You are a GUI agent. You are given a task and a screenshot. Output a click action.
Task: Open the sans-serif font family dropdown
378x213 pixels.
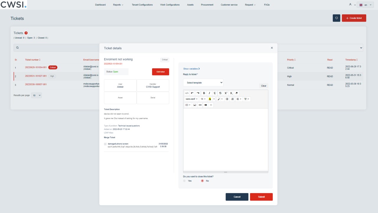(191, 99)
